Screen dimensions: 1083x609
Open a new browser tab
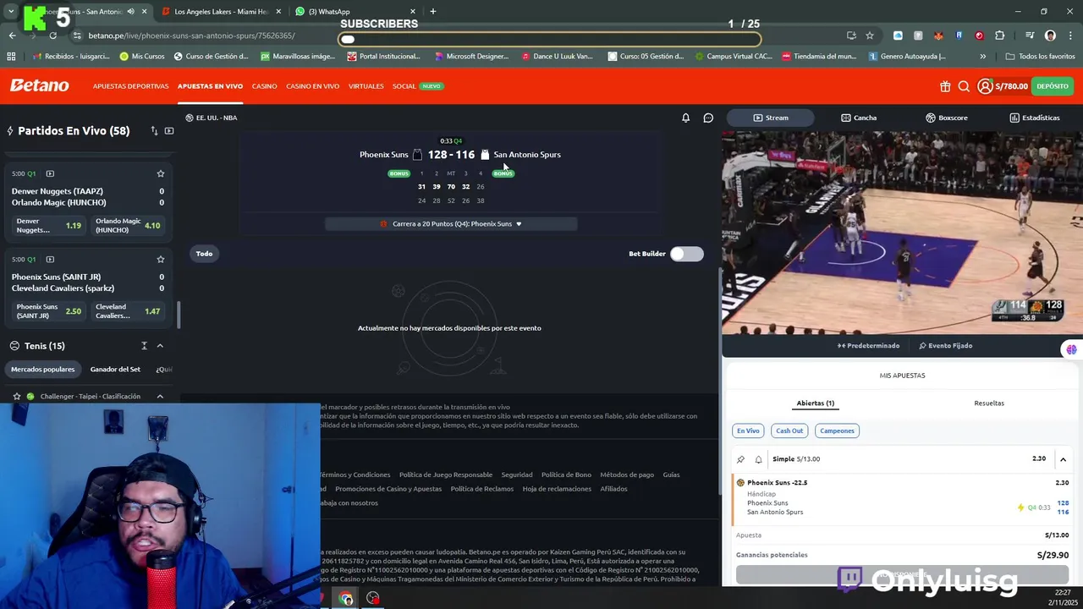click(x=432, y=12)
